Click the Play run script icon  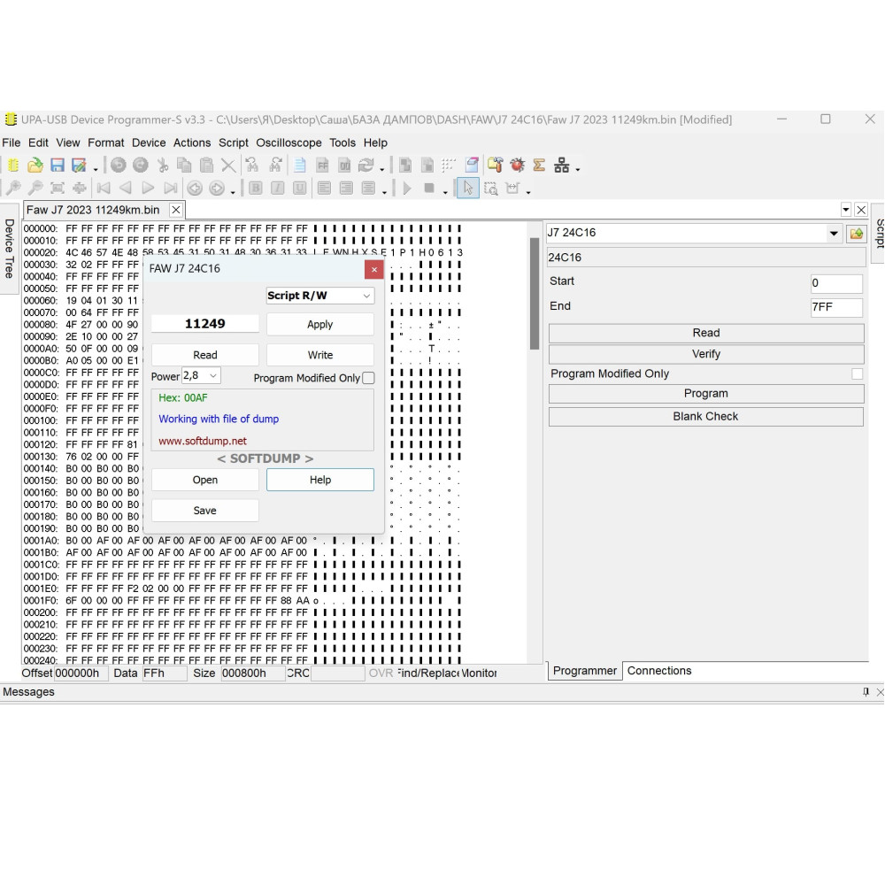(407, 188)
